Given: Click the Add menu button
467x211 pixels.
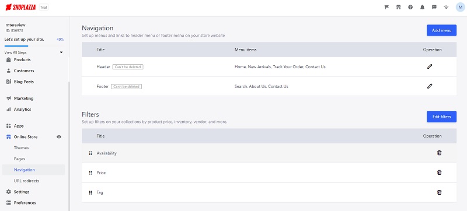Looking at the screenshot, I should pyautogui.click(x=441, y=30).
